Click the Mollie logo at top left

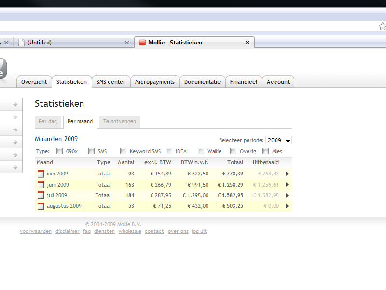[x=3, y=69]
